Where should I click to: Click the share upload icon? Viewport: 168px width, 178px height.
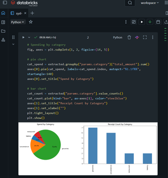[166, 22]
